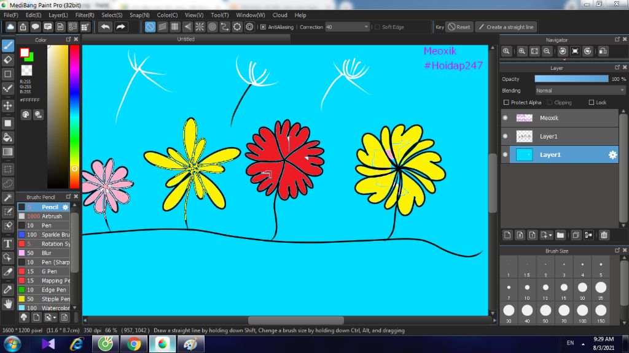
Task: Enable the crisscross grid snap guide
Action: tap(175, 27)
